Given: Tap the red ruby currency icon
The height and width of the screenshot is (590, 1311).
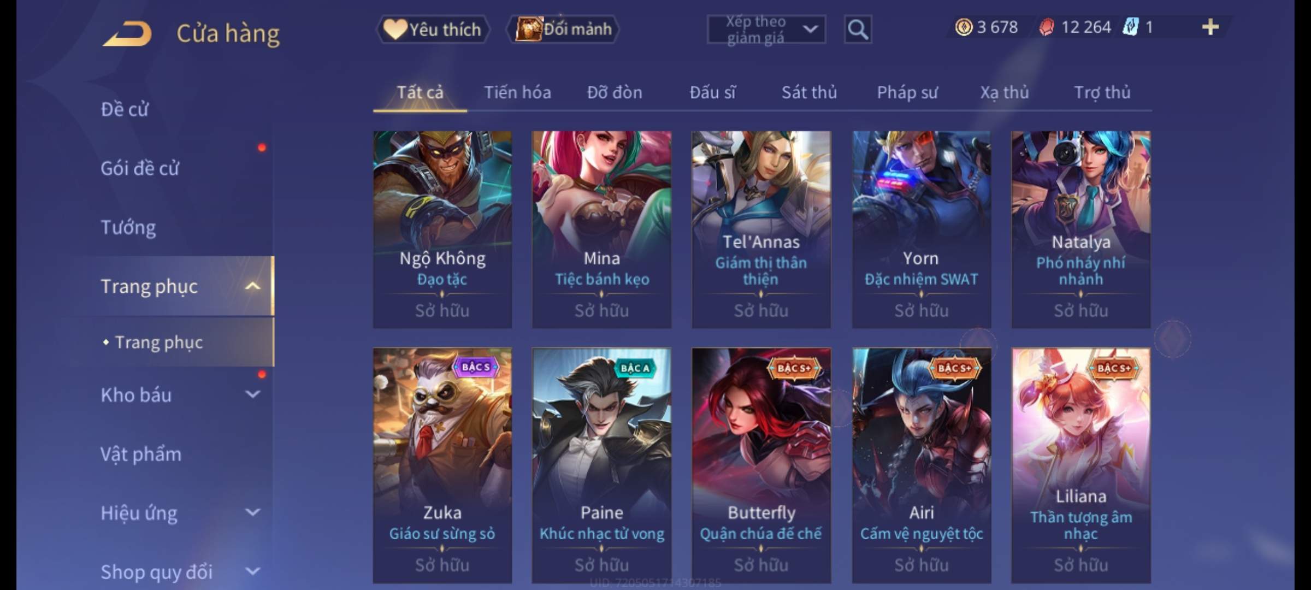Looking at the screenshot, I should tap(1046, 27).
